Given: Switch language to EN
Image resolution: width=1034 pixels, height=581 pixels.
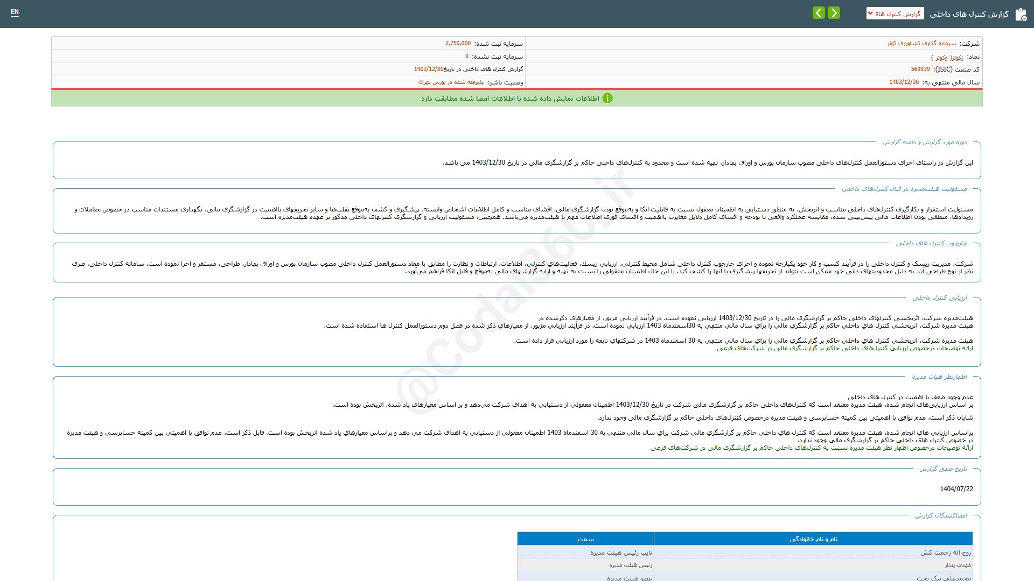Looking at the screenshot, I should click(15, 12).
